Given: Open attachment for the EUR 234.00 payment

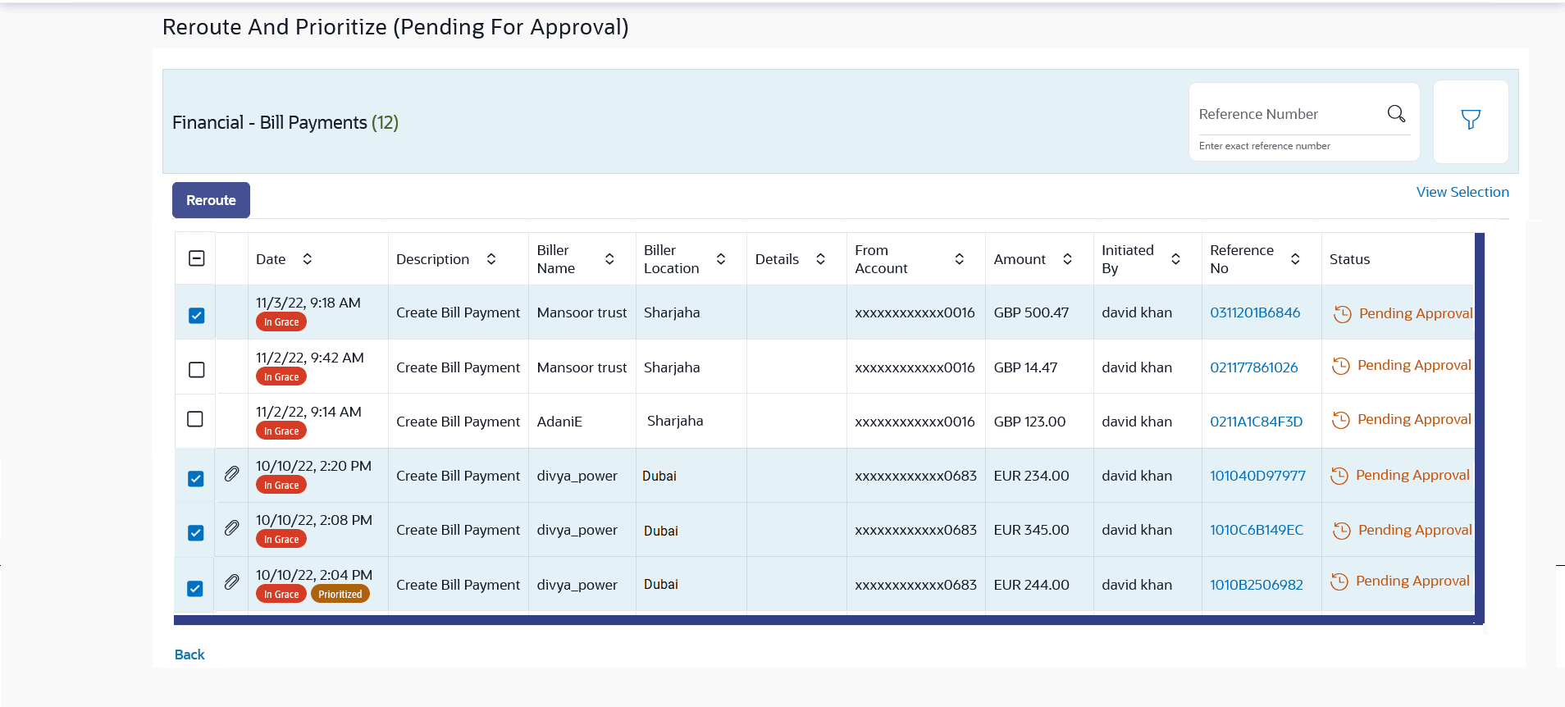Looking at the screenshot, I should 232,474.
